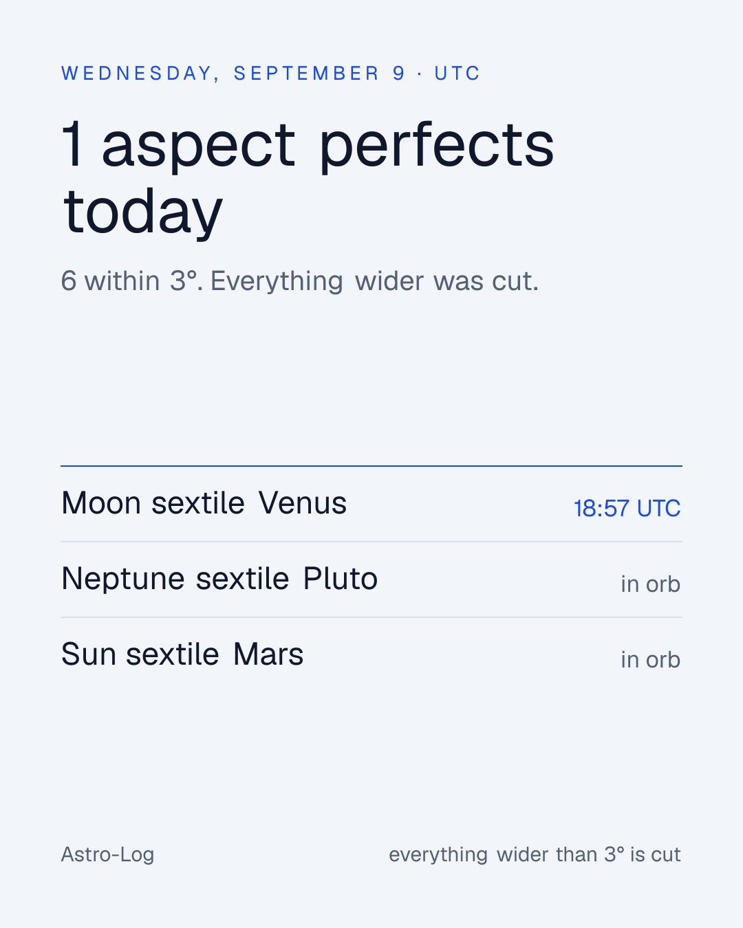Open the Neptune sextile Pluto row

click(371, 579)
